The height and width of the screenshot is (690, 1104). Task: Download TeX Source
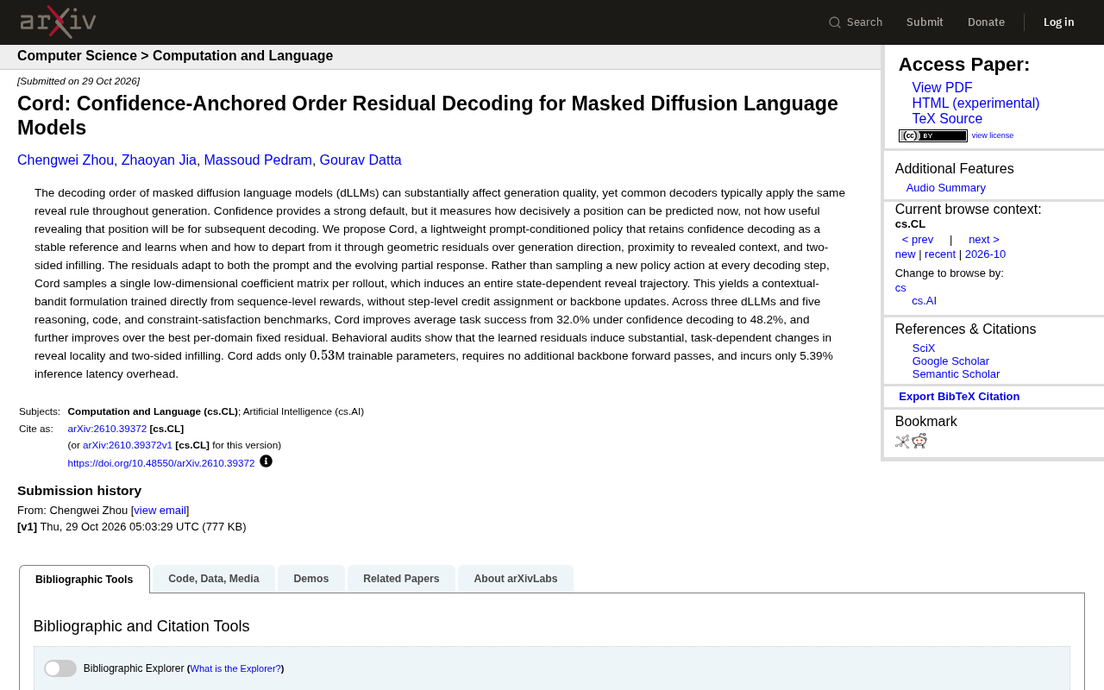[947, 119]
